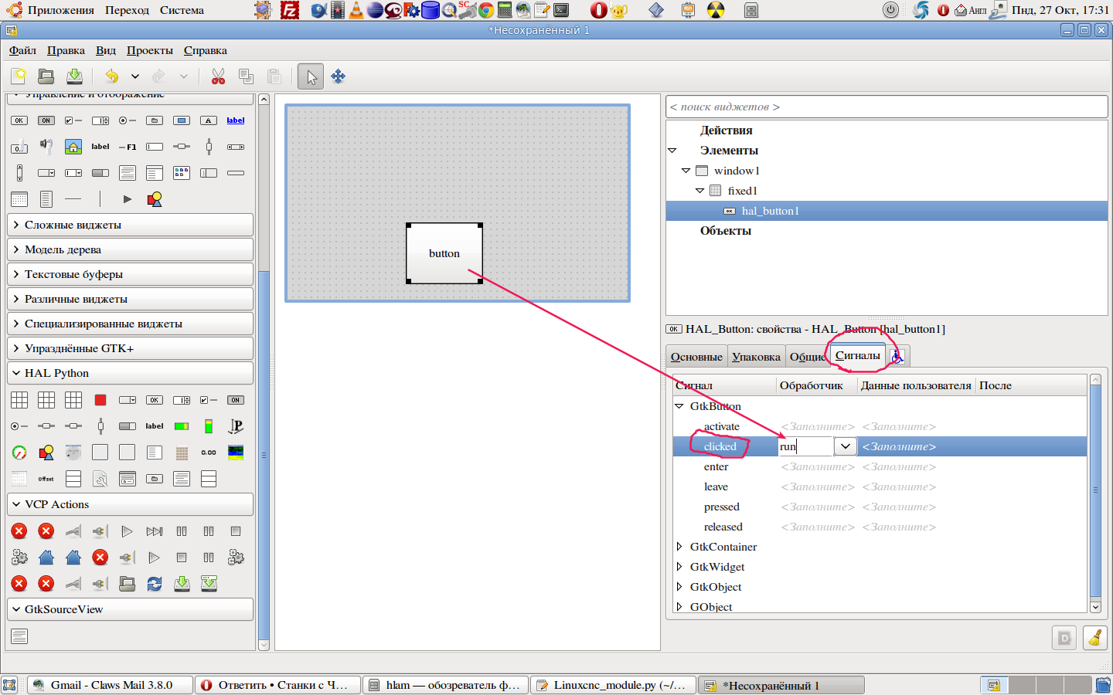Viewport: 1113px width, 695px height.
Task: Collapse the VCP Actions palette group
Action: [130, 504]
